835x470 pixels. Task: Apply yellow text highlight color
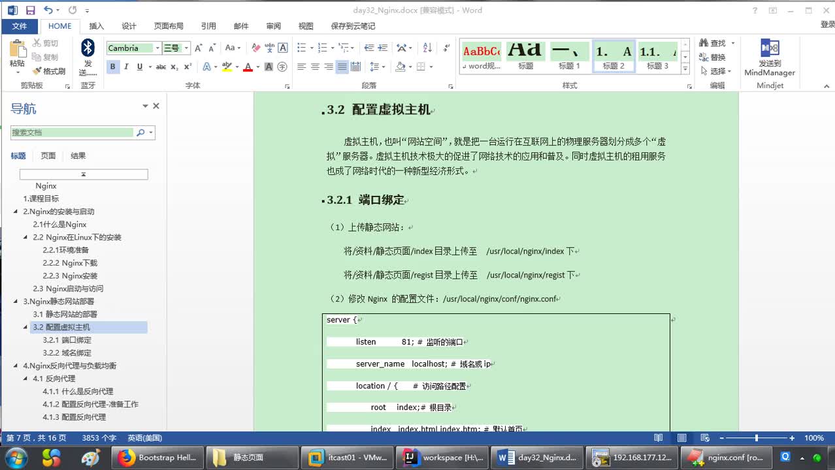coord(227,67)
